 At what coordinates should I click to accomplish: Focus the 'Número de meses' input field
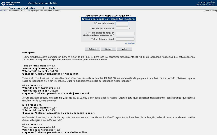pos(122,23)
